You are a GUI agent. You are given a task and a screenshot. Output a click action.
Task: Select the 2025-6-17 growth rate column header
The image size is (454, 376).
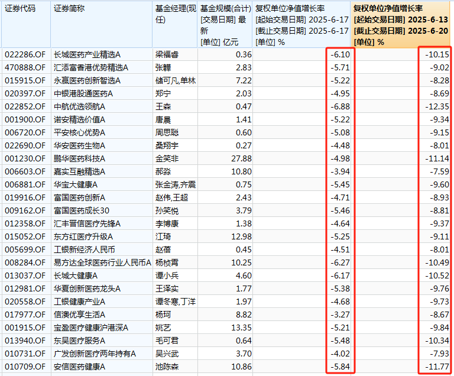click(x=301, y=25)
